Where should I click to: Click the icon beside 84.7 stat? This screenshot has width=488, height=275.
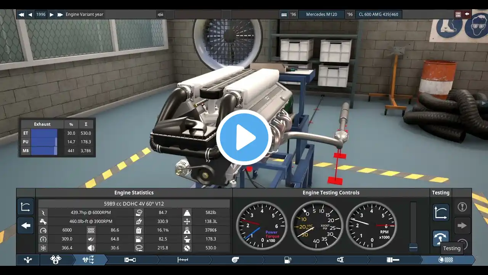[x=139, y=212]
